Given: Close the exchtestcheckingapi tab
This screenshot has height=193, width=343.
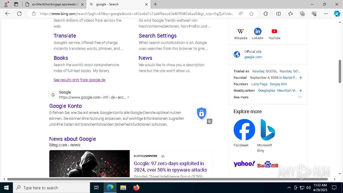Looking at the screenshot, I should coord(82,4).
